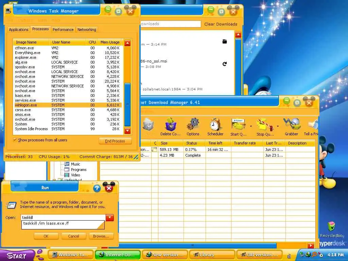Select explorer.exe process
Viewport: 348px width, 261px height.
pos(68,57)
